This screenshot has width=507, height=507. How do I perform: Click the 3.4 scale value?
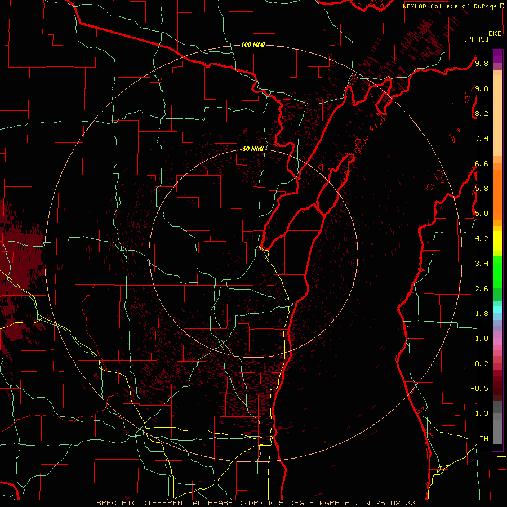click(482, 263)
